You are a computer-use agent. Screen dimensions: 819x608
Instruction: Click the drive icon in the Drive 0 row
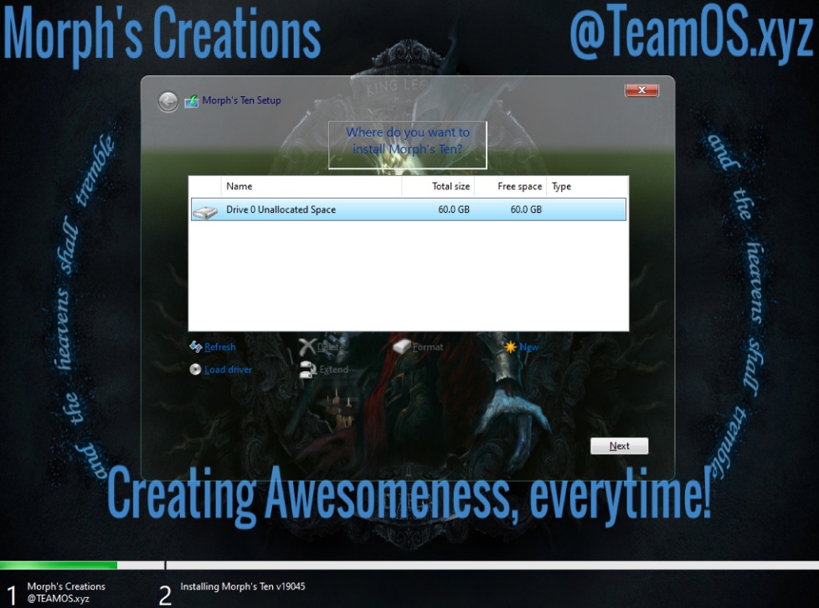tap(205, 212)
